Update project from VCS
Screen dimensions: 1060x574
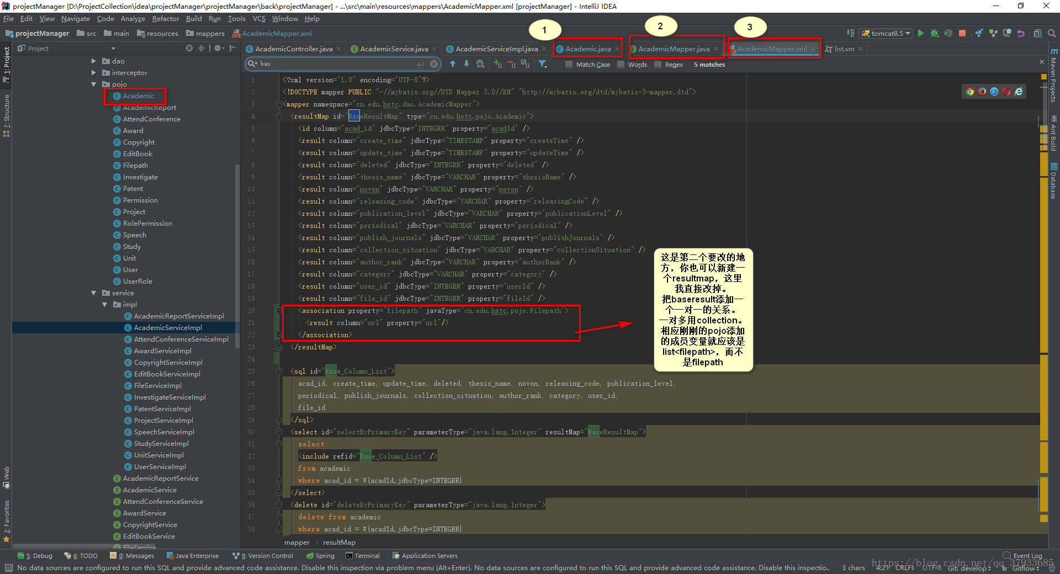(x=979, y=33)
